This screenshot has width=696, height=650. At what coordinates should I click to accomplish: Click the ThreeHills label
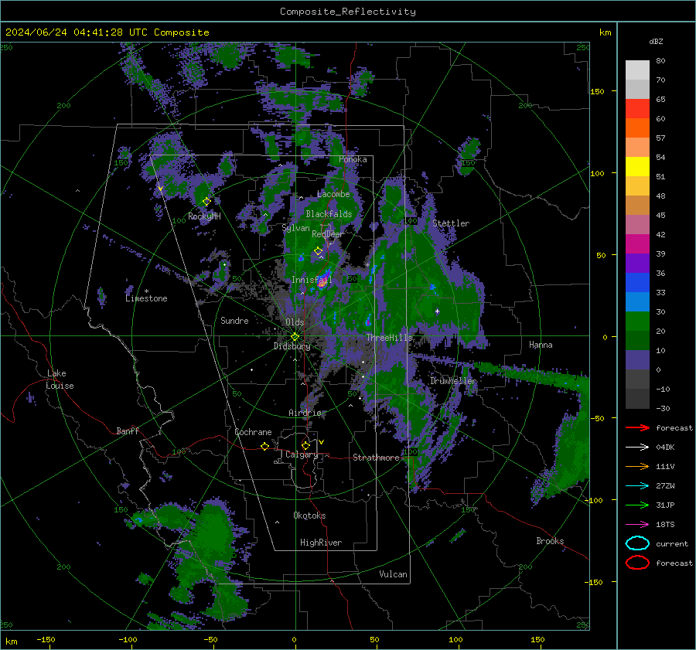pyautogui.click(x=389, y=338)
